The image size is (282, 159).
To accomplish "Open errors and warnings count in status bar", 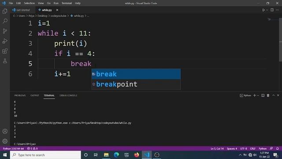I will tap(32, 148).
